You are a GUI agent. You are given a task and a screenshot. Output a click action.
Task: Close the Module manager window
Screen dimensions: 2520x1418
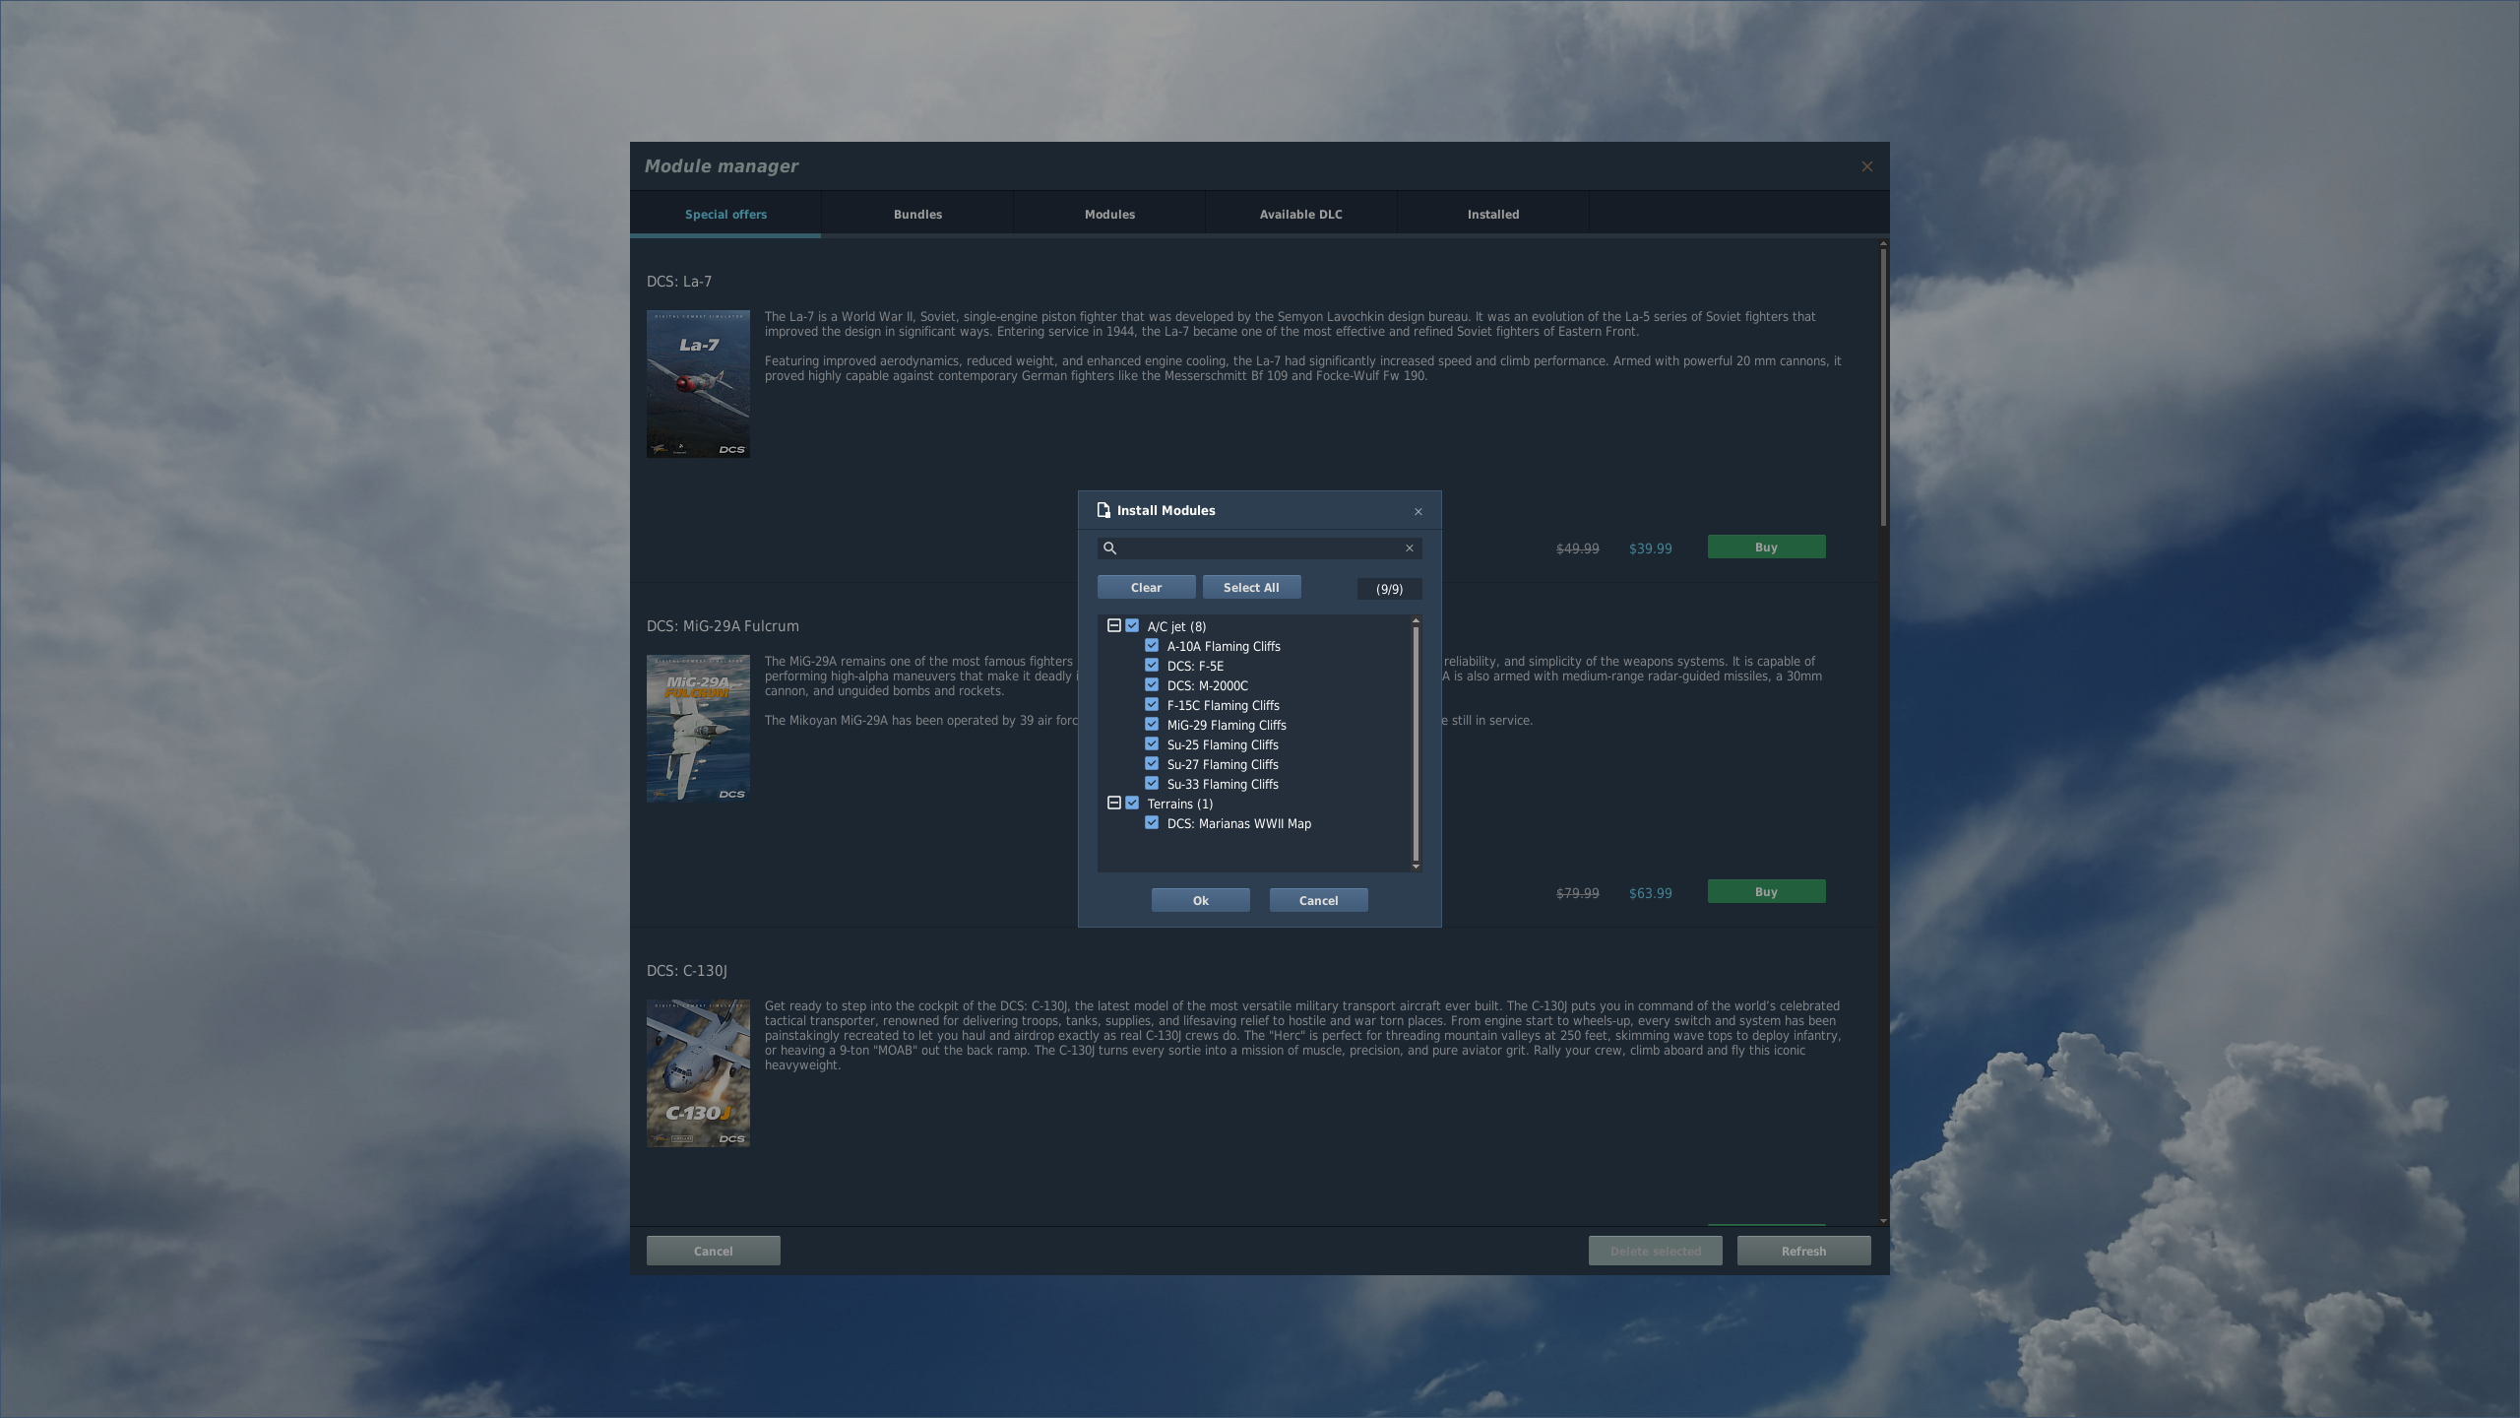pos(1867,166)
